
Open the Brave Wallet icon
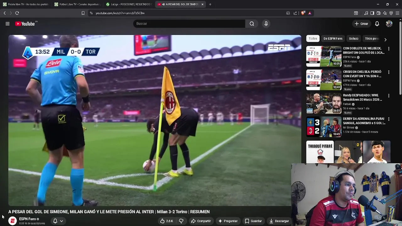(x=378, y=13)
